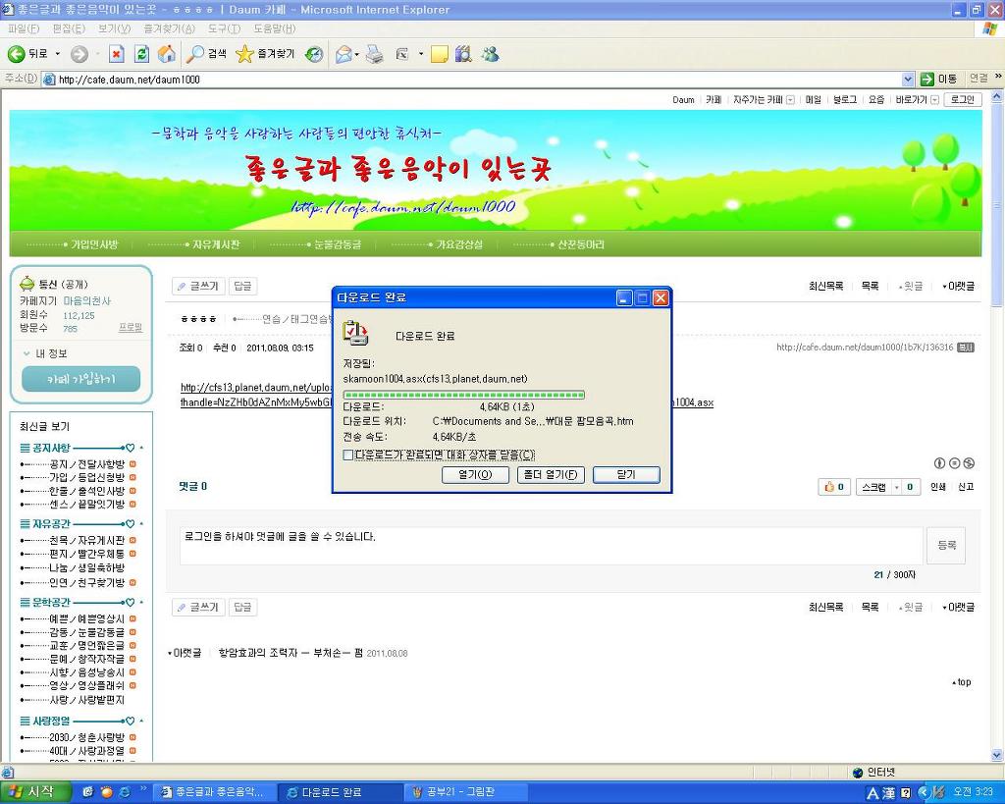
Task: Toggle close-dialog-when-download-completes checkbox
Action: pyautogui.click(x=348, y=456)
